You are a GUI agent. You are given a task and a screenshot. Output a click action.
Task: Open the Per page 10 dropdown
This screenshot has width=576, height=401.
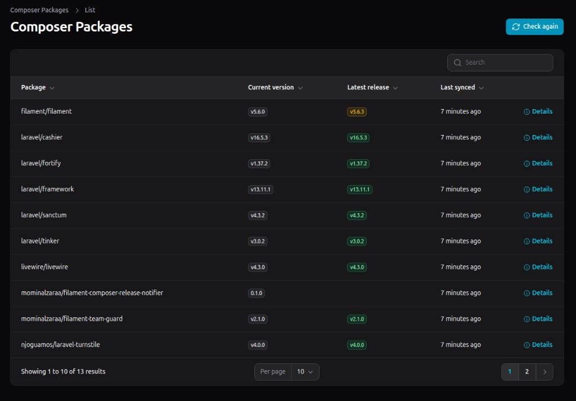pyautogui.click(x=305, y=372)
